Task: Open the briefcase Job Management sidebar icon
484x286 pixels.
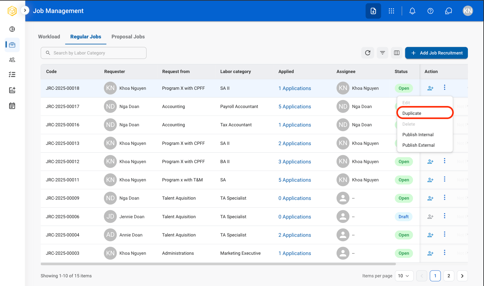Action: click(12, 45)
